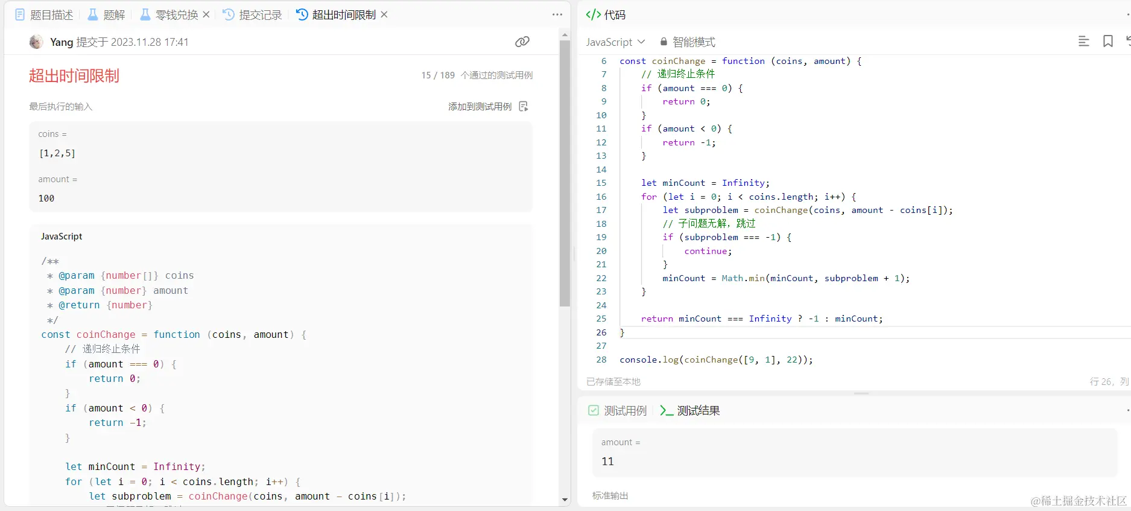Screen dimensions: 1131x511
Task: Click the amount value 100
Action: click(46, 198)
